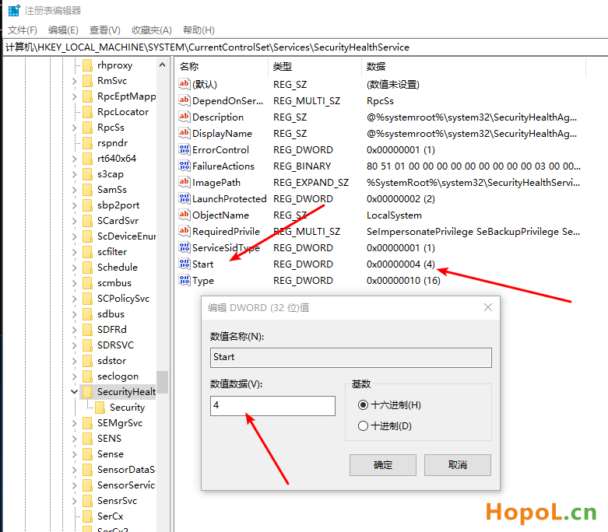Click the DWORD icon of Type value

(185, 280)
